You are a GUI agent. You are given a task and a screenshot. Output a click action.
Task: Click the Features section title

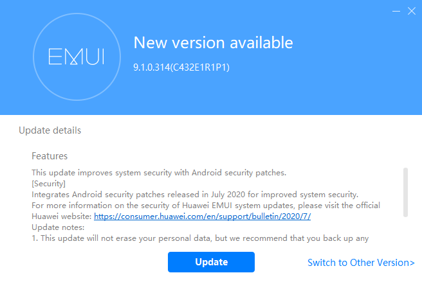pos(50,156)
